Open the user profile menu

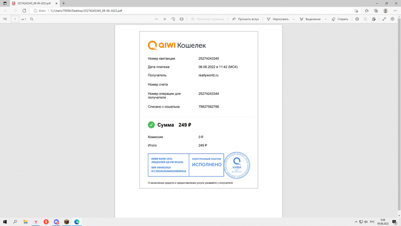[385, 11]
